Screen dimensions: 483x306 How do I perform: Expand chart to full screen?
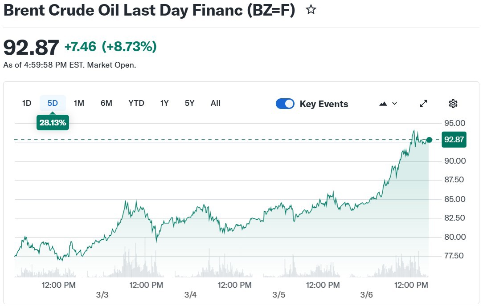click(x=423, y=104)
